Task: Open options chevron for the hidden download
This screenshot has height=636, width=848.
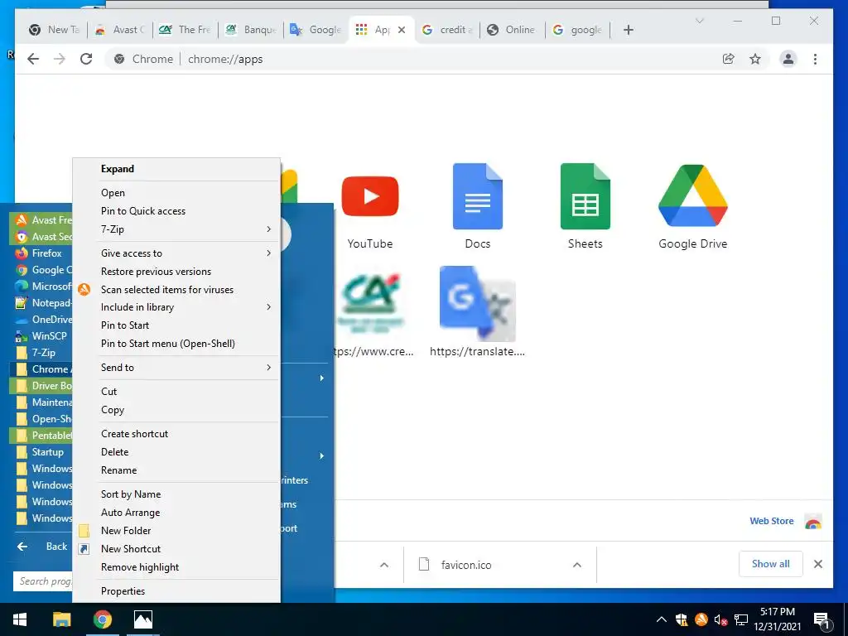Action: coord(384,565)
